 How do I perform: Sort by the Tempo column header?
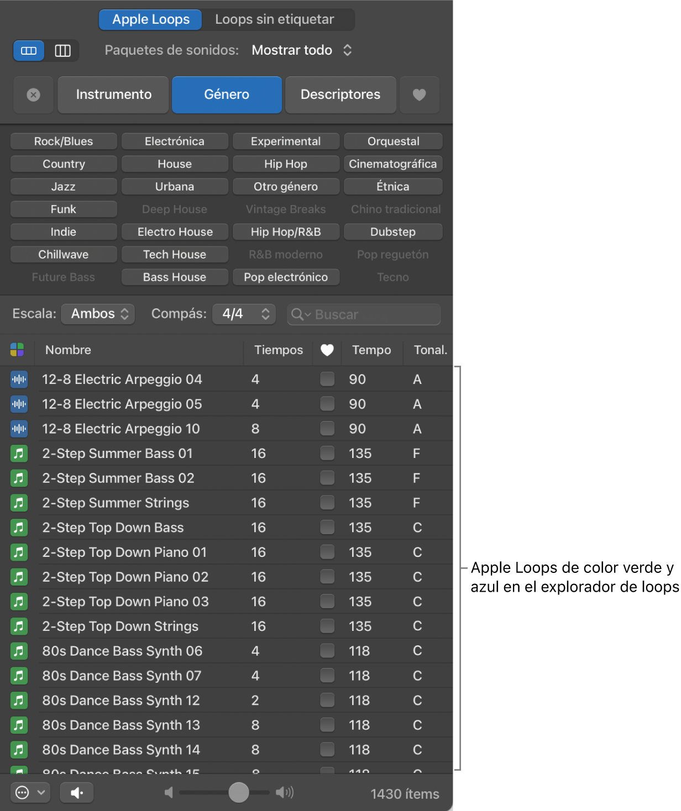[x=371, y=350]
